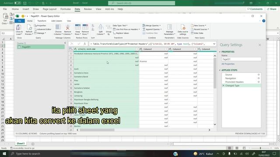280x157 pixels.
Task: Select the Page001 query
Action: 41,47
